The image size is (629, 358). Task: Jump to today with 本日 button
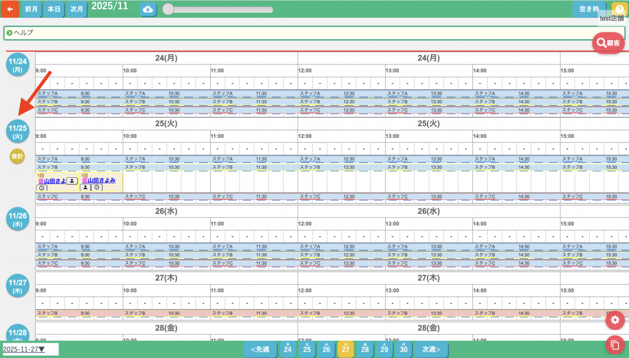point(54,9)
